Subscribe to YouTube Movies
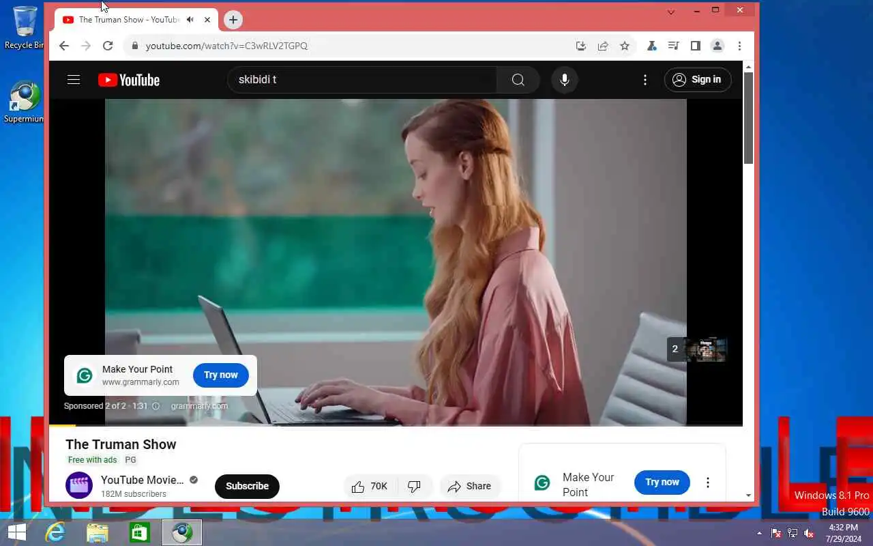The width and height of the screenshot is (873, 546). click(x=247, y=486)
